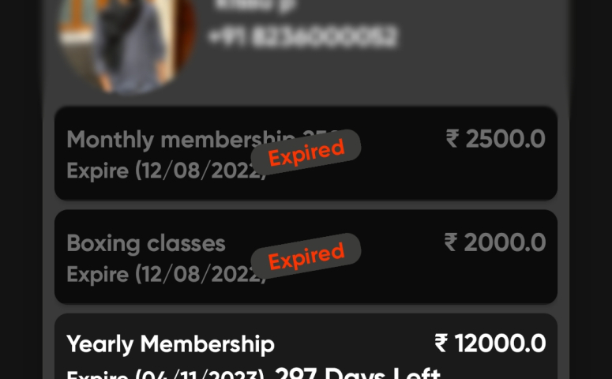Screen dimensions: 612x379
Task: Click Monthly membership's Expire (12/08/2022) date
Action: pos(167,171)
